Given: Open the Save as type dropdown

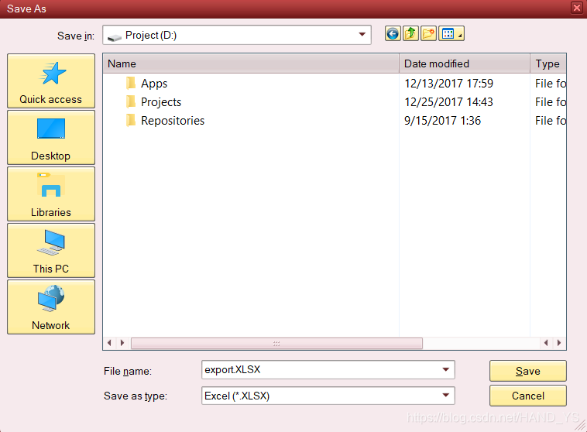Looking at the screenshot, I should (445, 396).
